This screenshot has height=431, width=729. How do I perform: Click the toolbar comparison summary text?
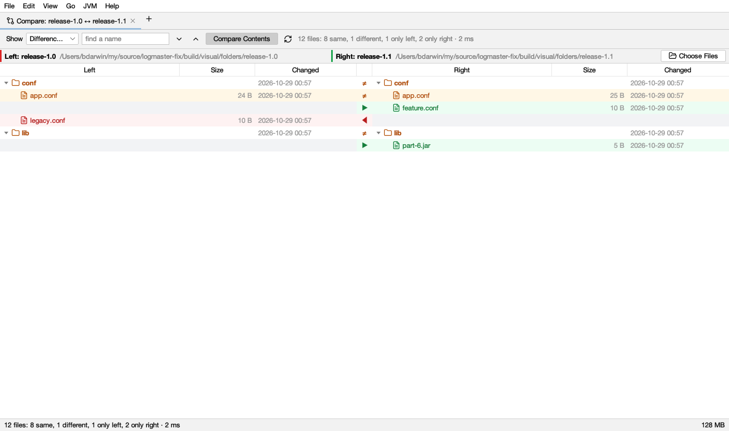click(x=386, y=39)
